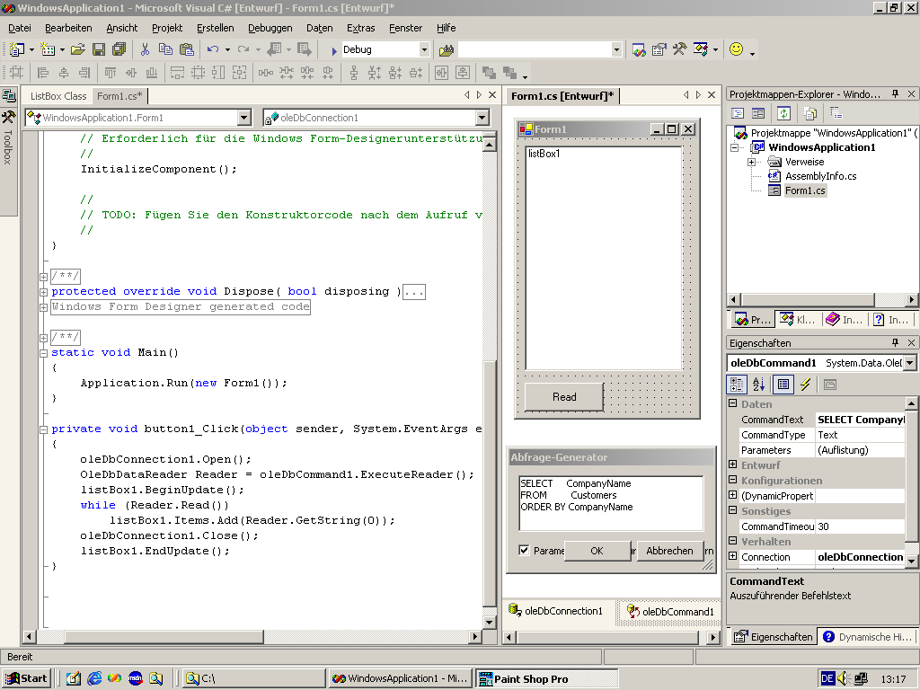Expand the Entwurf property category
Viewport: 920px width, 690px height.
(733, 464)
